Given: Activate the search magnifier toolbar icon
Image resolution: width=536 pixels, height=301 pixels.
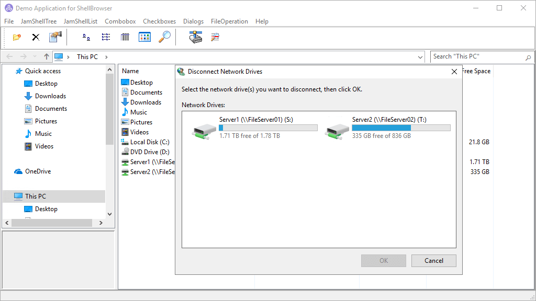Looking at the screenshot, I should [x=164, y=37].
